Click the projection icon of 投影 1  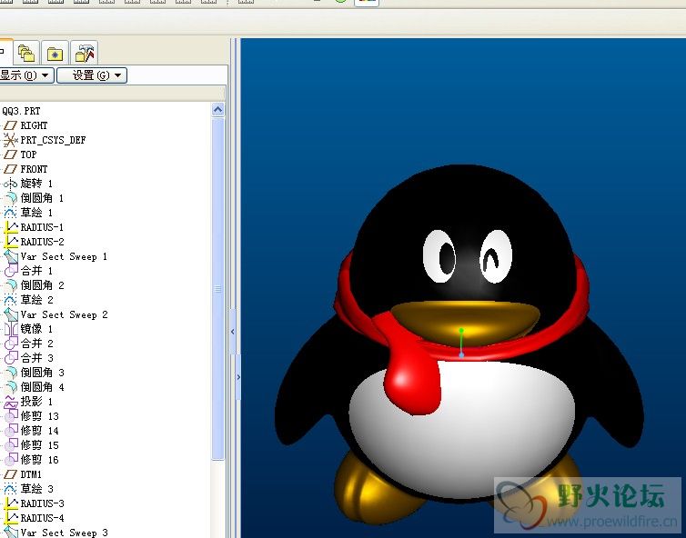11,401
